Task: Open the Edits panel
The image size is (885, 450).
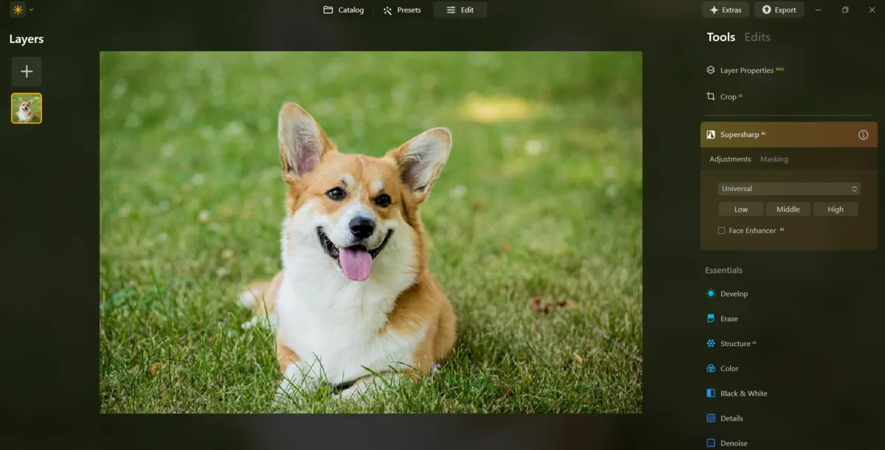Action: (x=757, y=36)
